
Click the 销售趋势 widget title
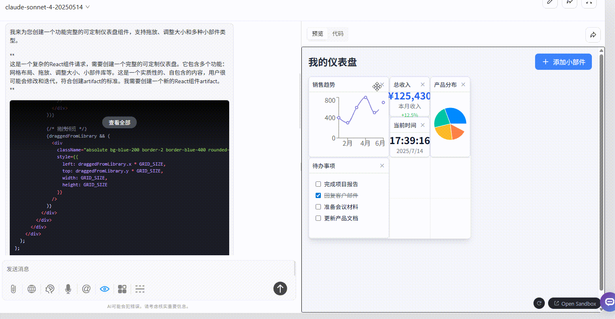[324, 84]
